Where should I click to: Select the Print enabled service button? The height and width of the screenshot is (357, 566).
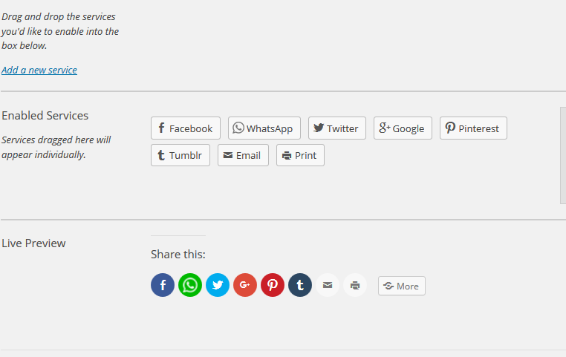pos(300,155)
